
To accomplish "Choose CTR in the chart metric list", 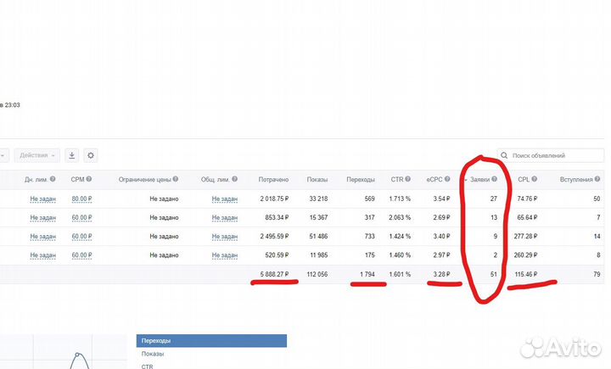I will point(148,366).
